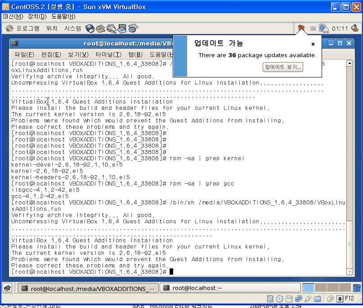Open VirtualBox 장치(D) devices menu
The image size is (363, 308).
[x=37, y=17]
